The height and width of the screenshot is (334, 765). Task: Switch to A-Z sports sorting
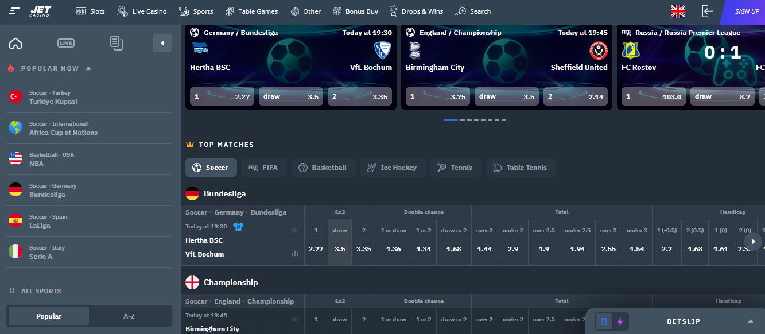tap(129, 316)
